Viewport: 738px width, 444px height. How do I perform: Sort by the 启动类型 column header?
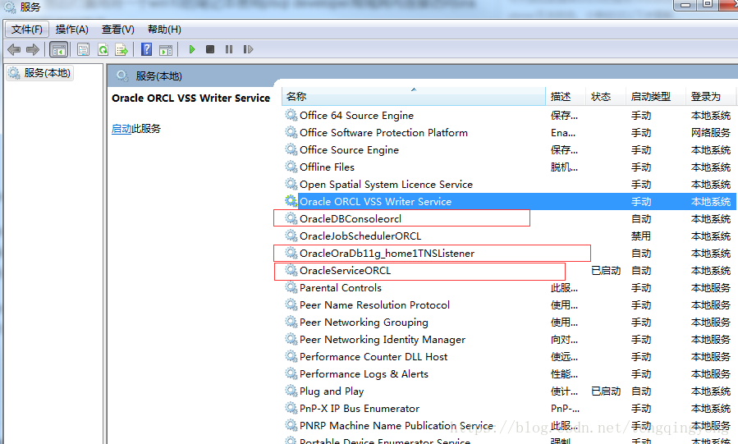pyautogui.click(x=656, y=96)
